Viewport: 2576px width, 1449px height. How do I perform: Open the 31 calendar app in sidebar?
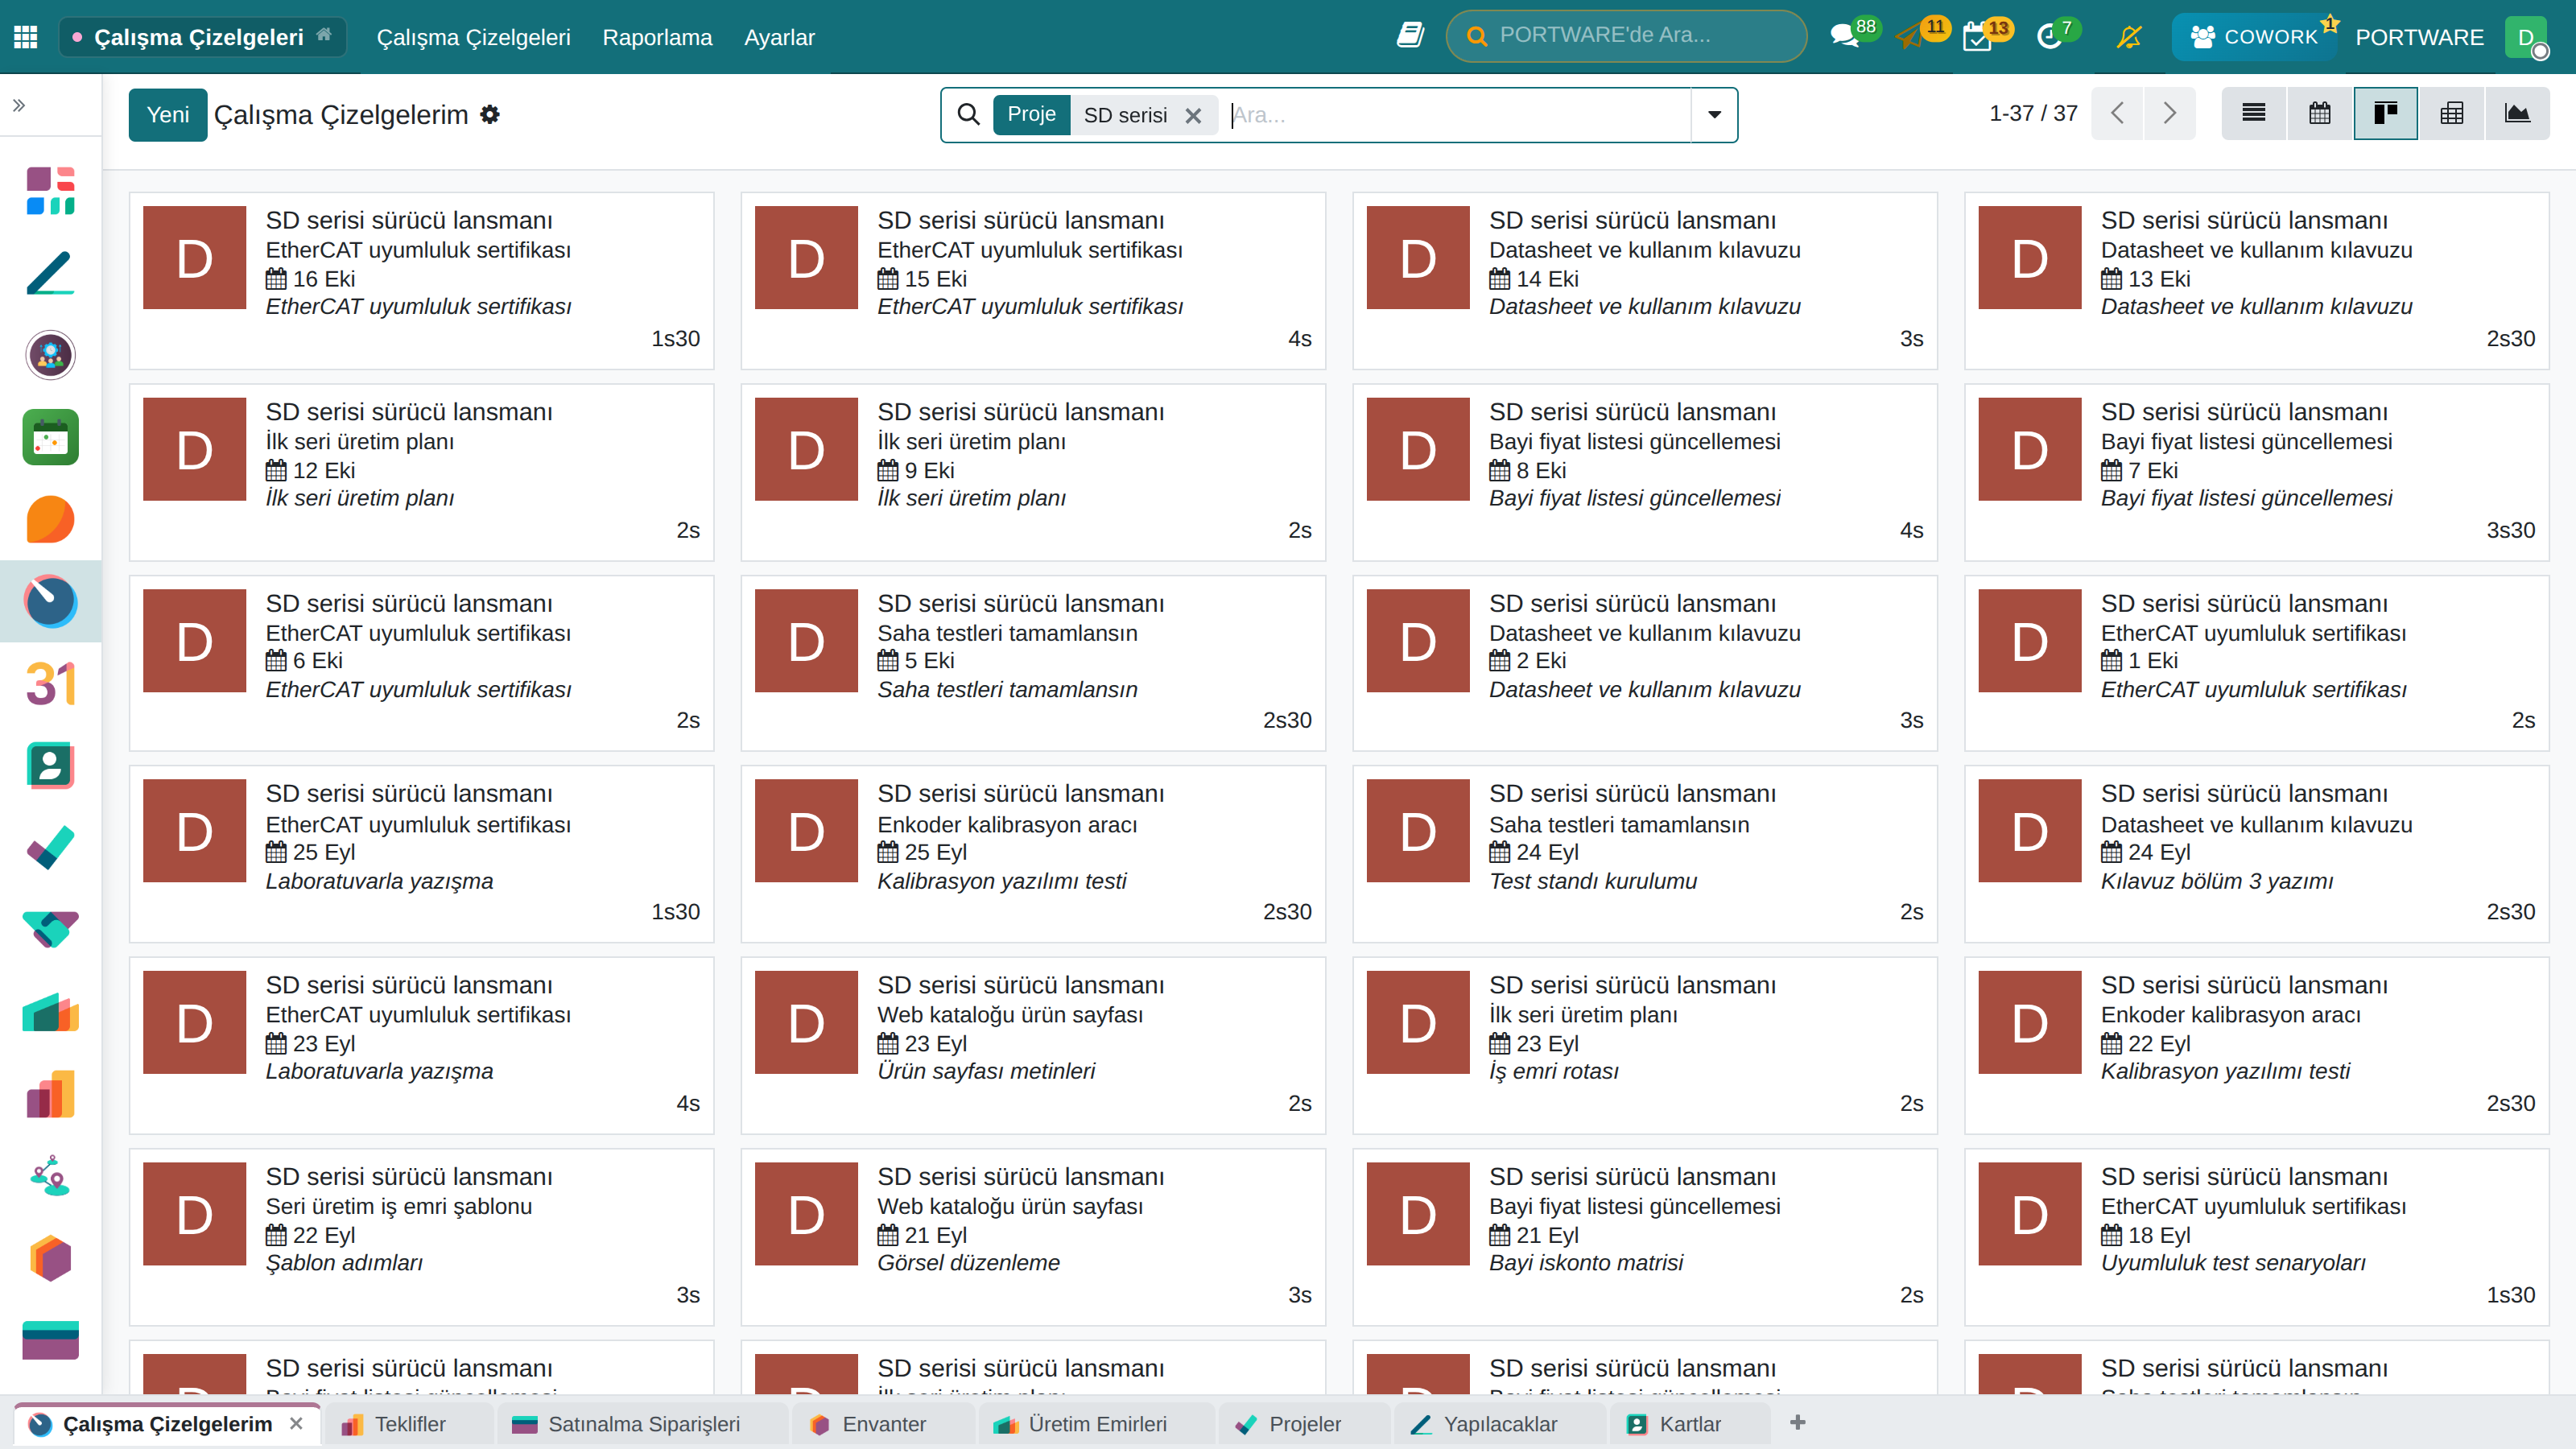[x=50, y=684]
